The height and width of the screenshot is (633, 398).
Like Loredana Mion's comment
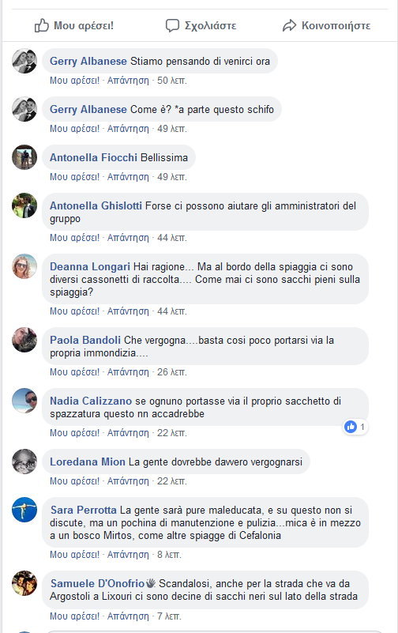(x=74, y=481)
